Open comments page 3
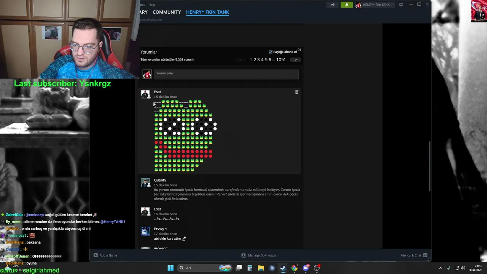The width and height of the screenshot is (487, 274). [258, 60]
